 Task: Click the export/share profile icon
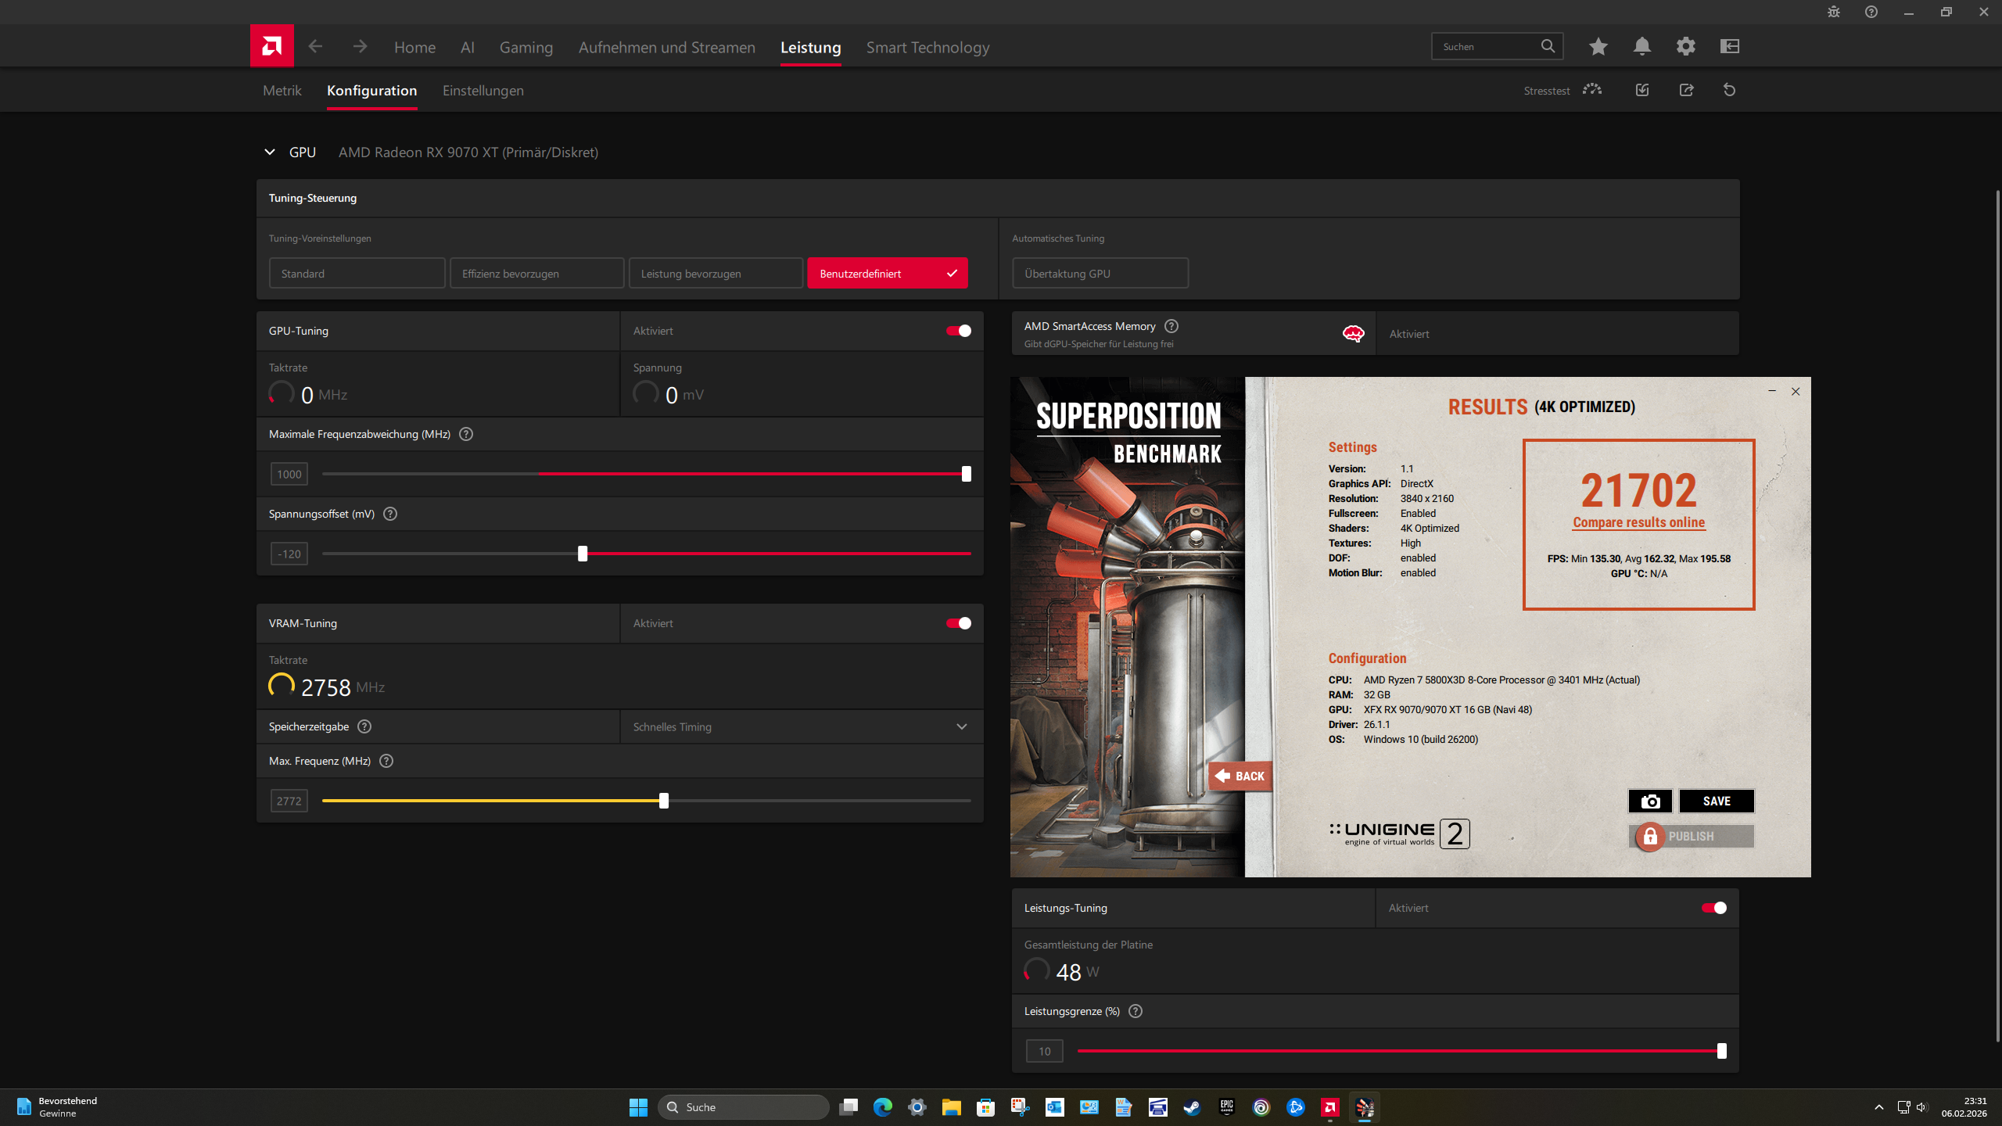[1686, 90]
